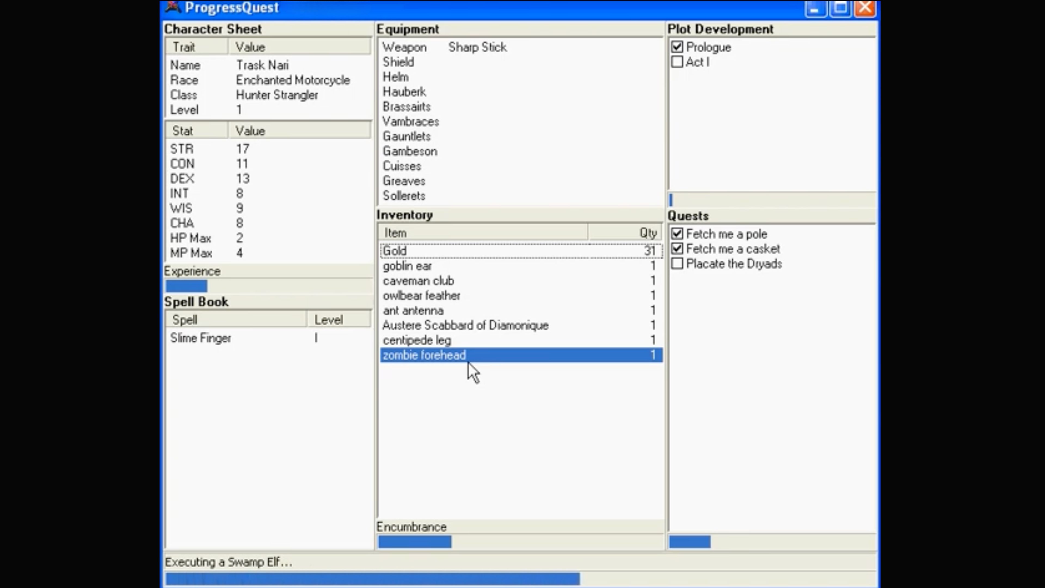Toggle the Fetch me a pole checkbox

click(x=677, y=234)
